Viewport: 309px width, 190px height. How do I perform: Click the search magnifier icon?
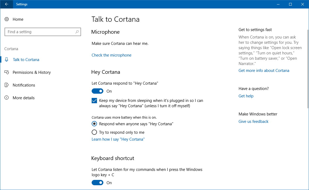pyautogui.click(x=77, y=32)
